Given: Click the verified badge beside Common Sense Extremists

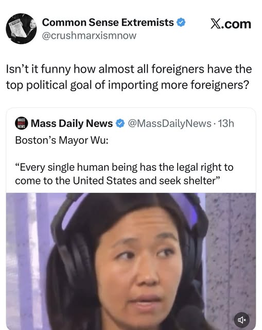Looking at the screenshot, I should tap(181, 22).
